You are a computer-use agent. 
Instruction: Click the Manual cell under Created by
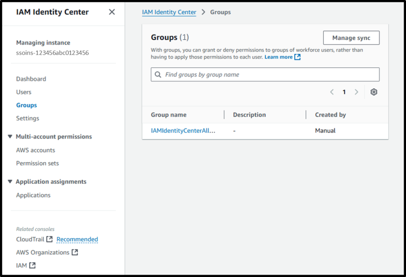[x=325, y=131]
